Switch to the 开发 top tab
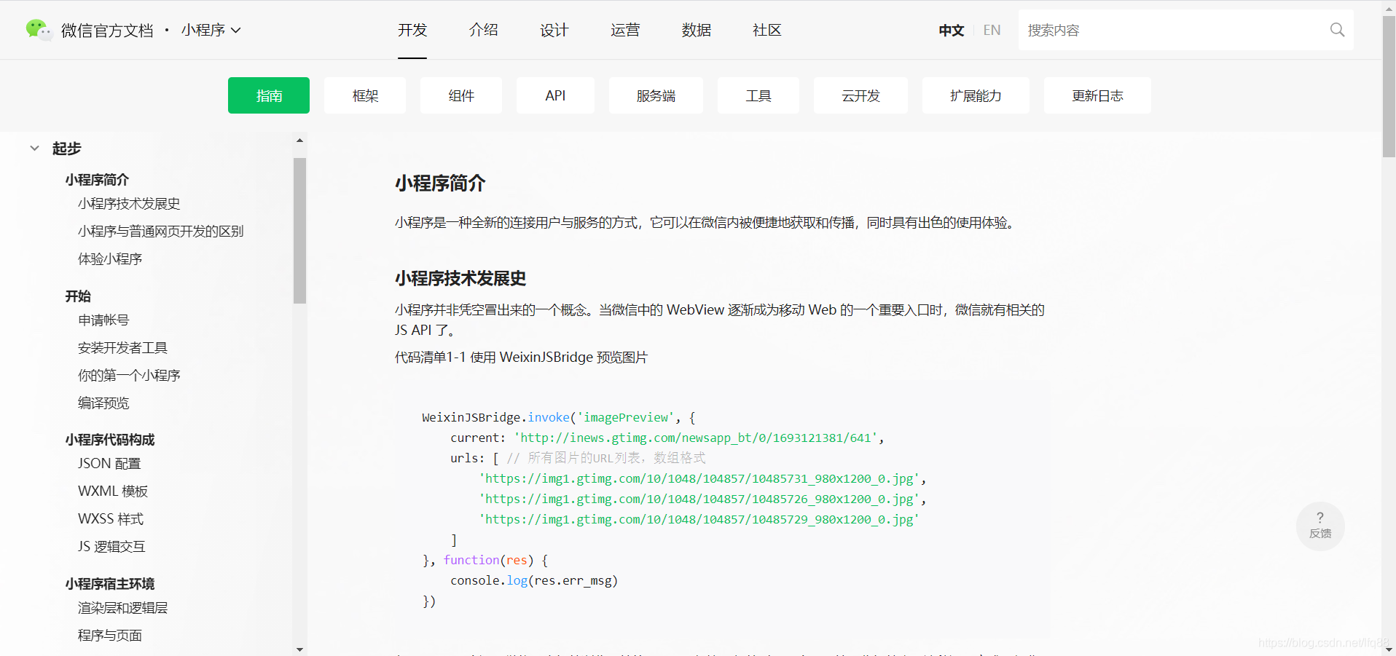 (x=412, y=30)
